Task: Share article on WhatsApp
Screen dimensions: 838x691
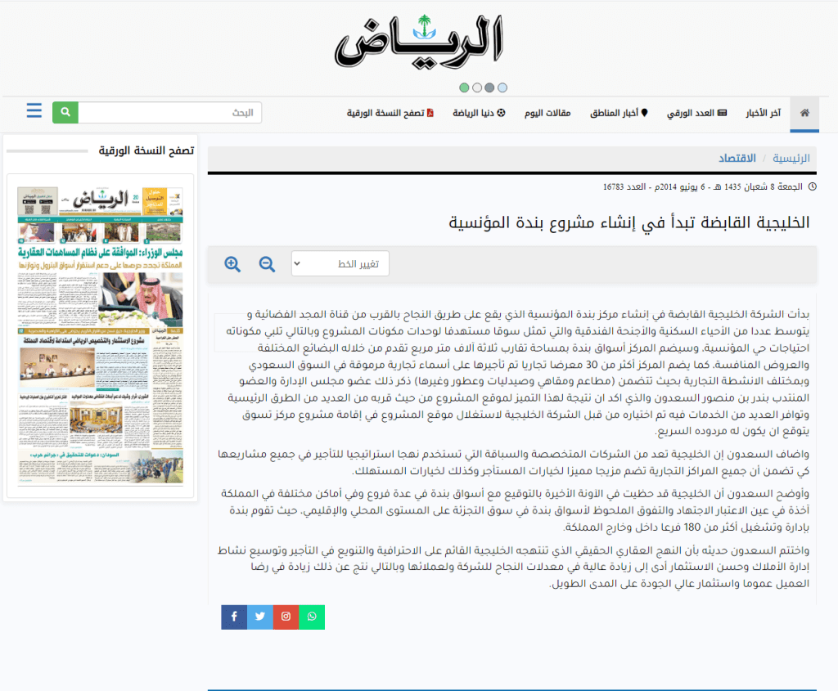Action: (312, 617)
